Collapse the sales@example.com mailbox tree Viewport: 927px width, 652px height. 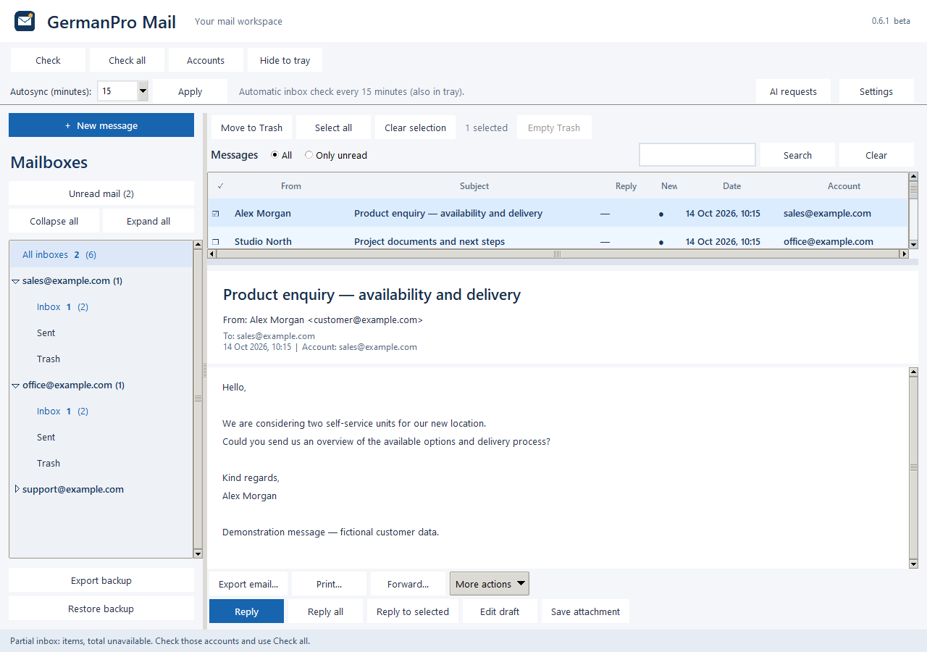tap(16, 281)
